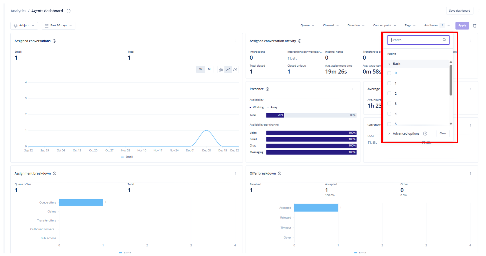Tick the checkbox for rating 2
Image resolution: width=486 pixels, height=256 pixels.
pos(389,94)
